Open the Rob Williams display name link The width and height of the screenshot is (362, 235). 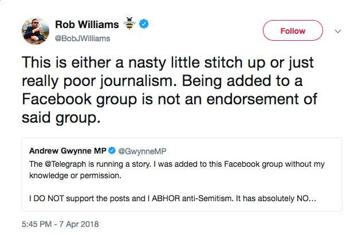coord(87,25)
